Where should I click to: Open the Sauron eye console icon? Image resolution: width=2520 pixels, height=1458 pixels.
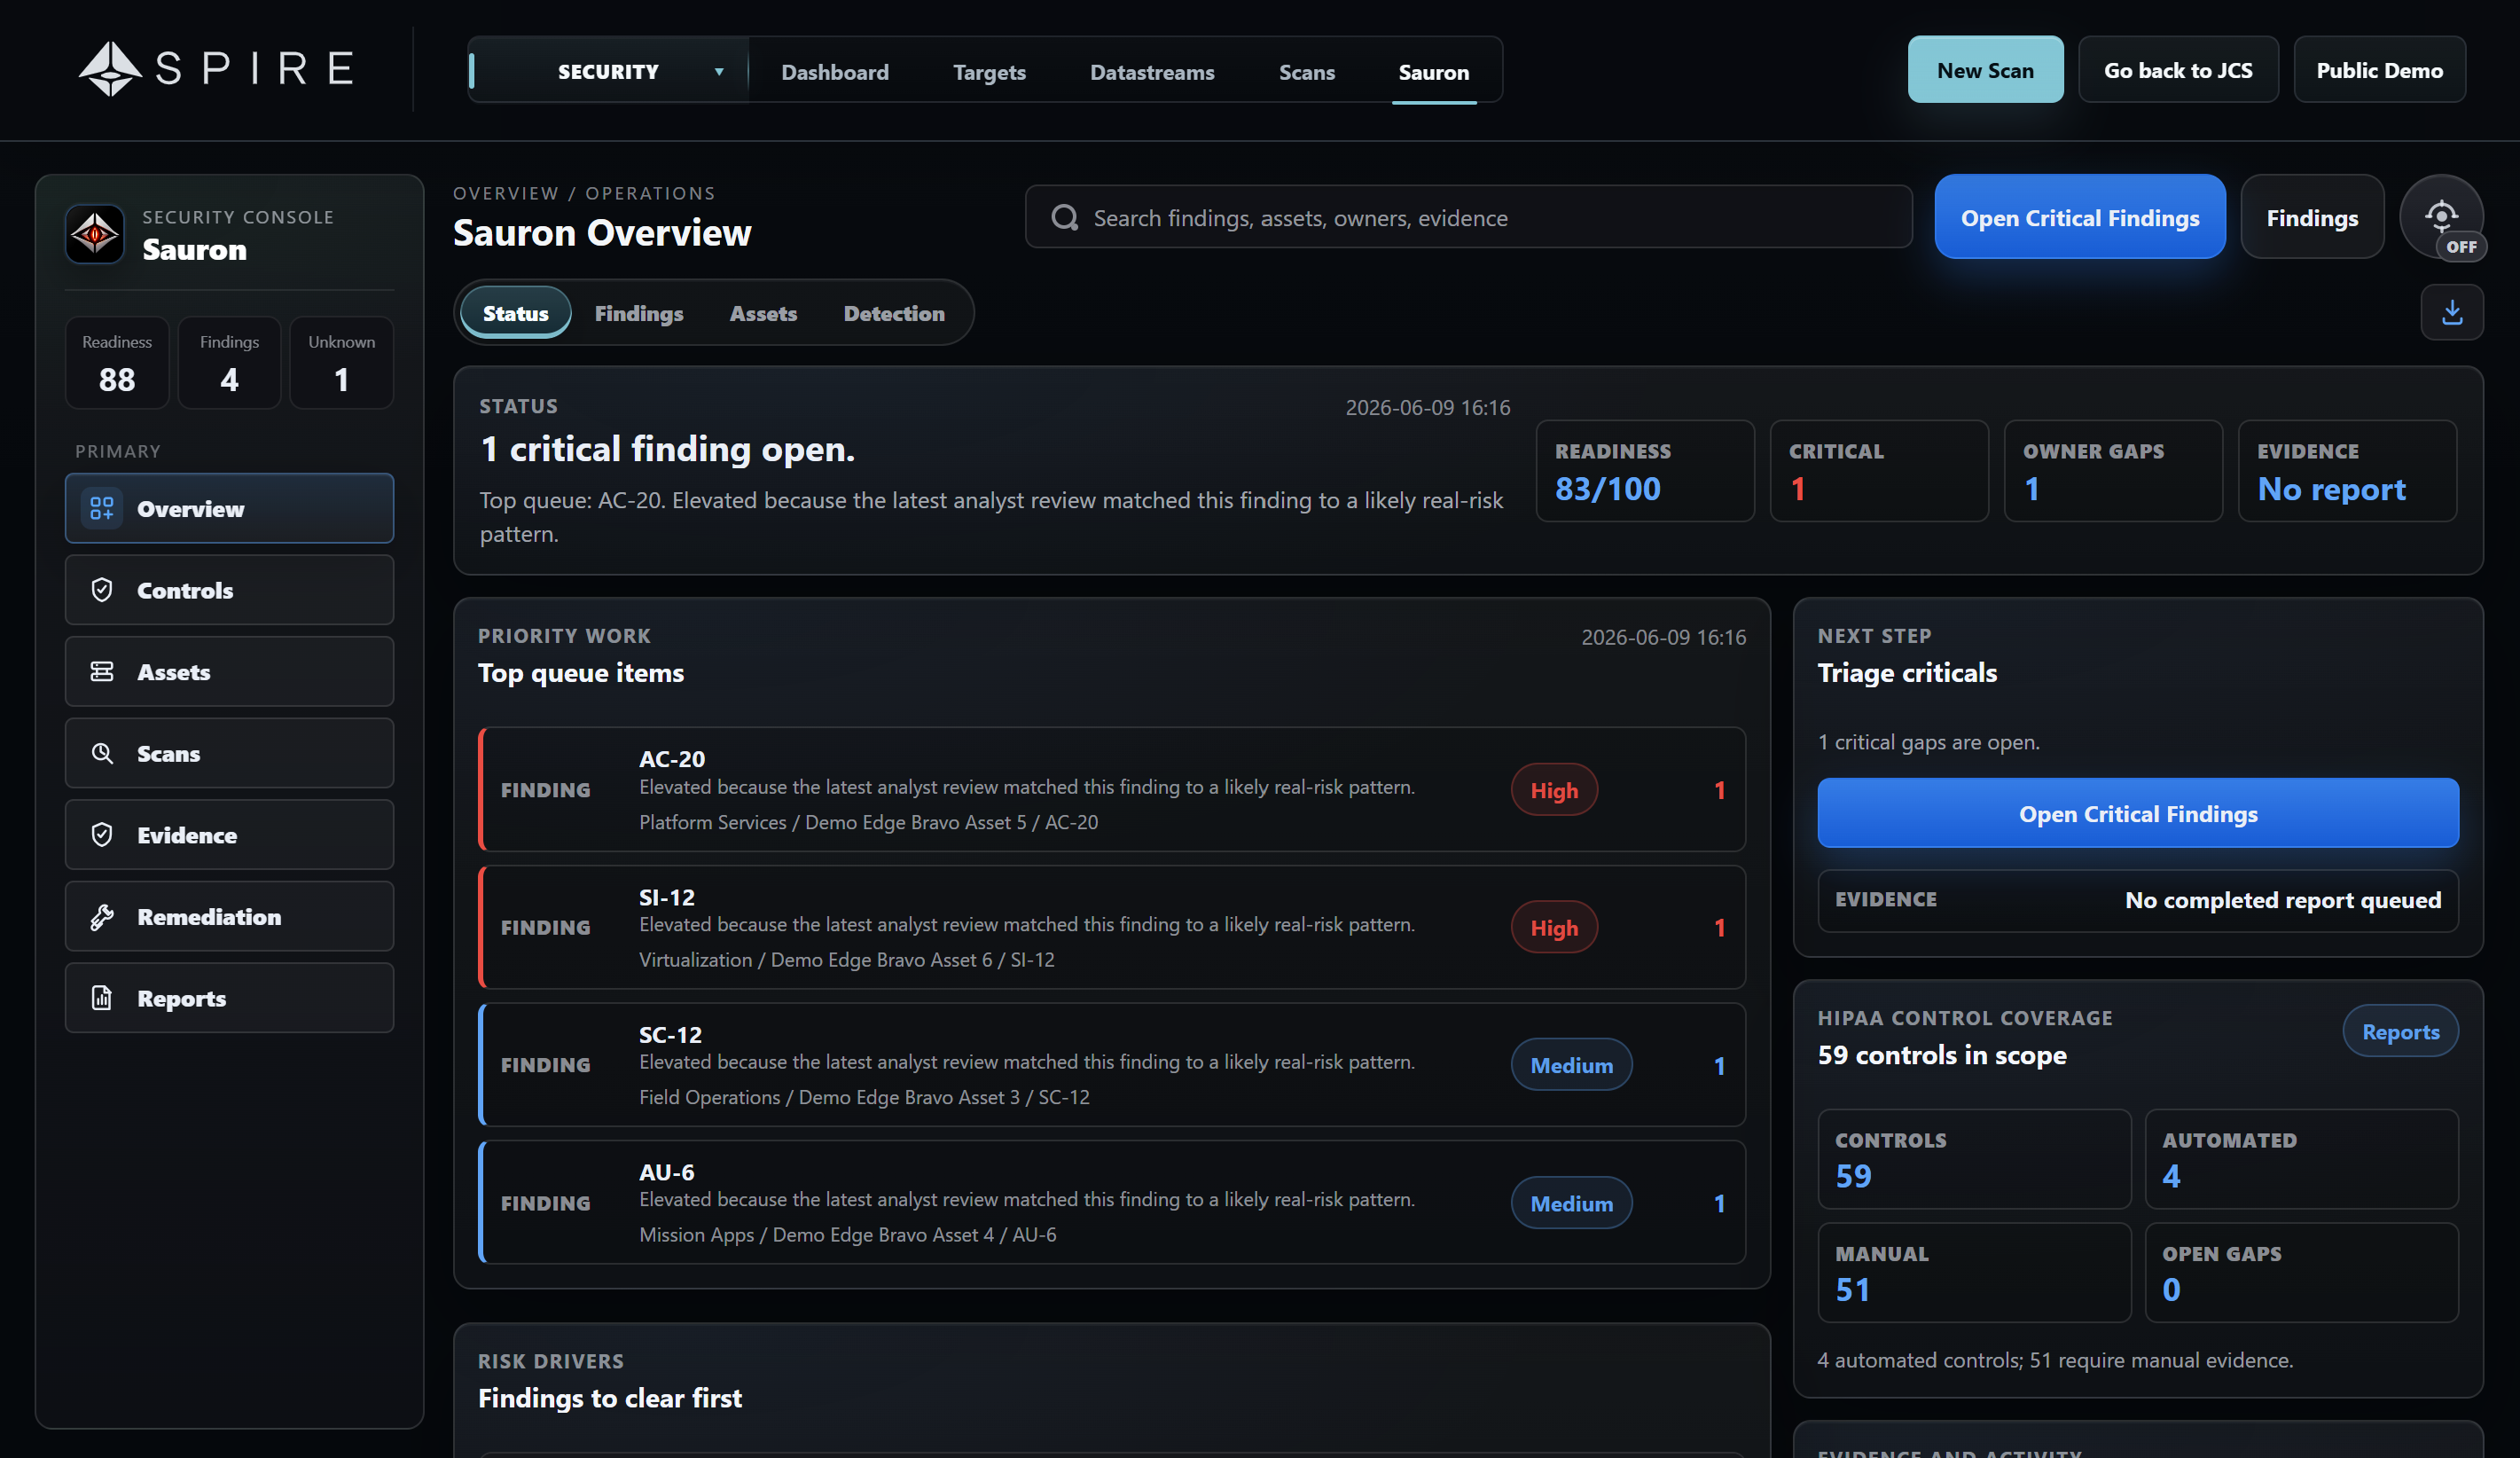point(95,234)
